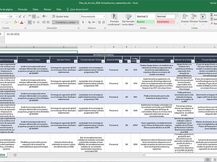The image size is (217, 162).
Task: Open the Vista ribbon tab
Action: click(59, 9)
